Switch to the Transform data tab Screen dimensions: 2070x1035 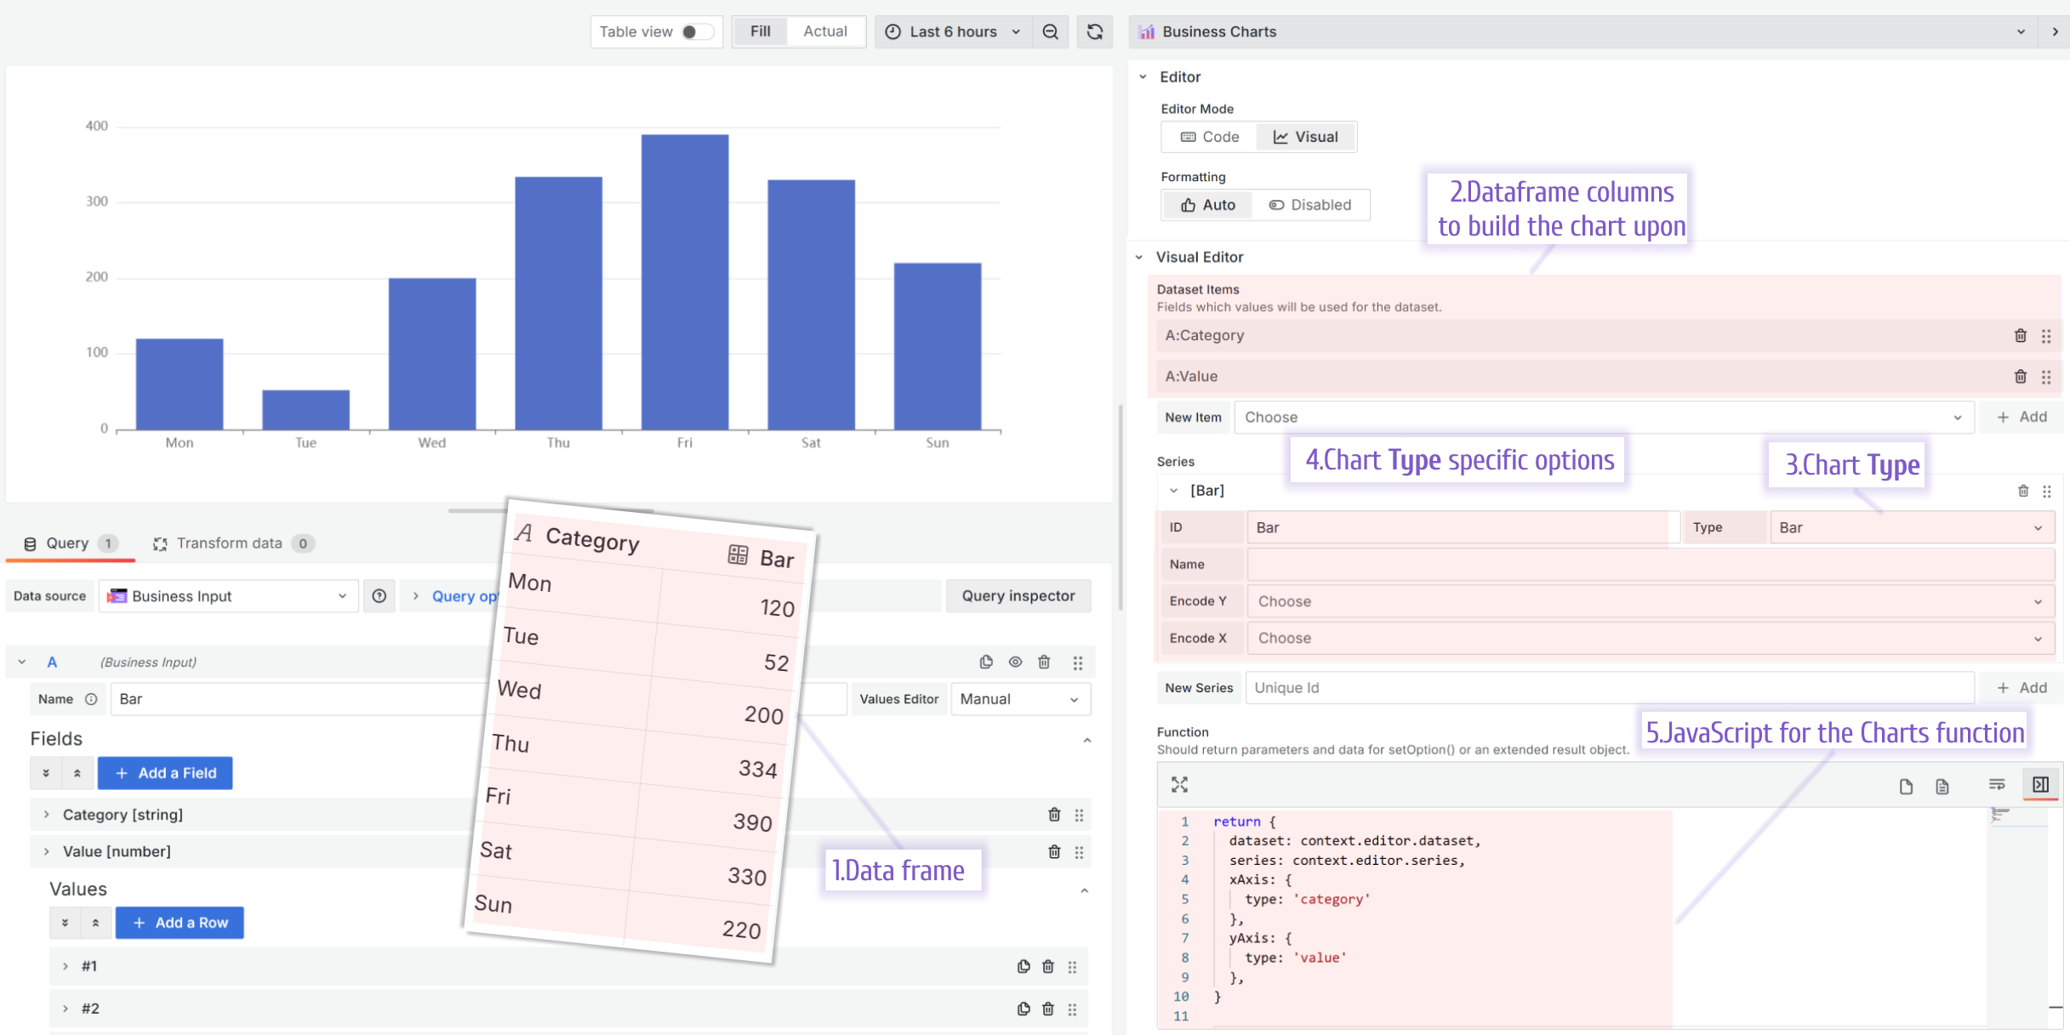[229, 543]
